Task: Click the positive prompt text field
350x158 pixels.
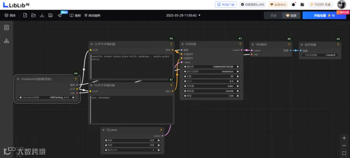Action: pos(131,67)
